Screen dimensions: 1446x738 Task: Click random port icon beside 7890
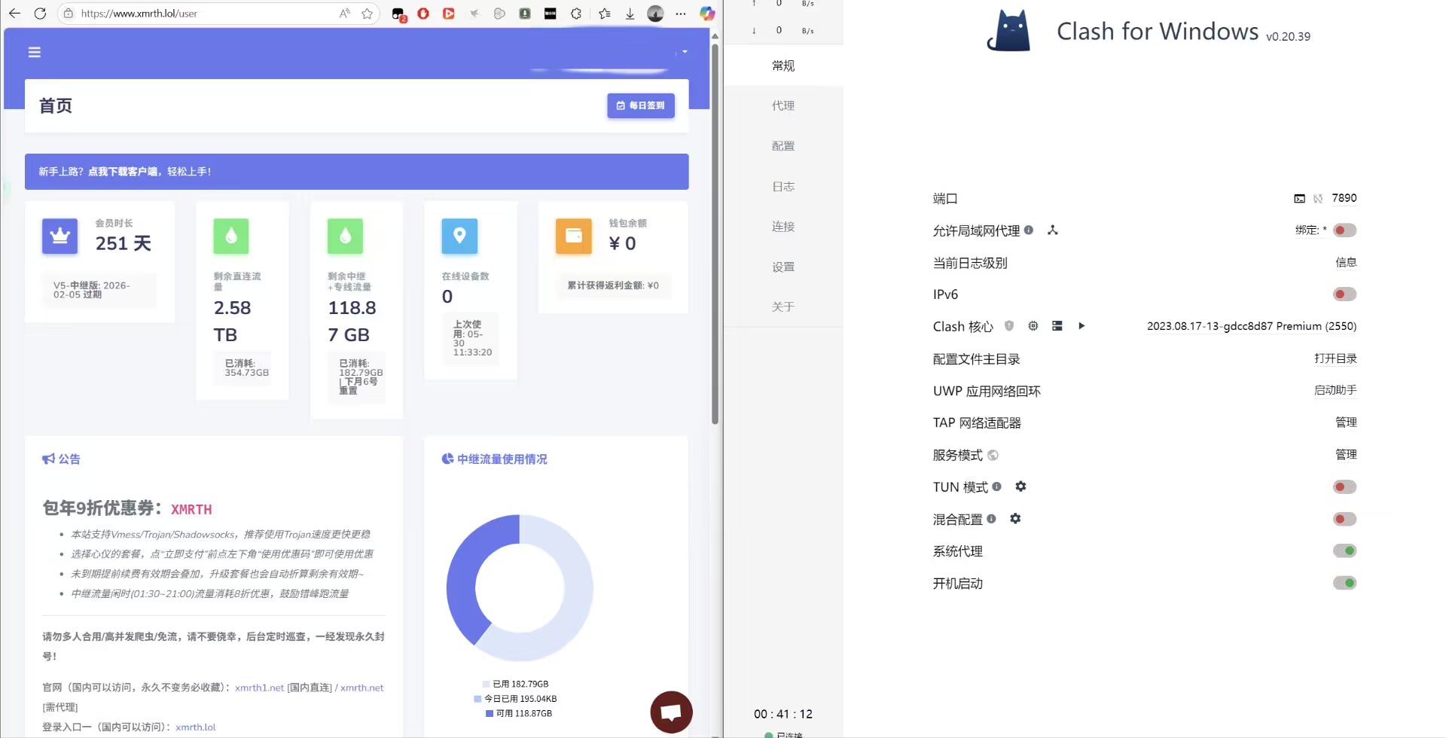tap(1318, 199)
